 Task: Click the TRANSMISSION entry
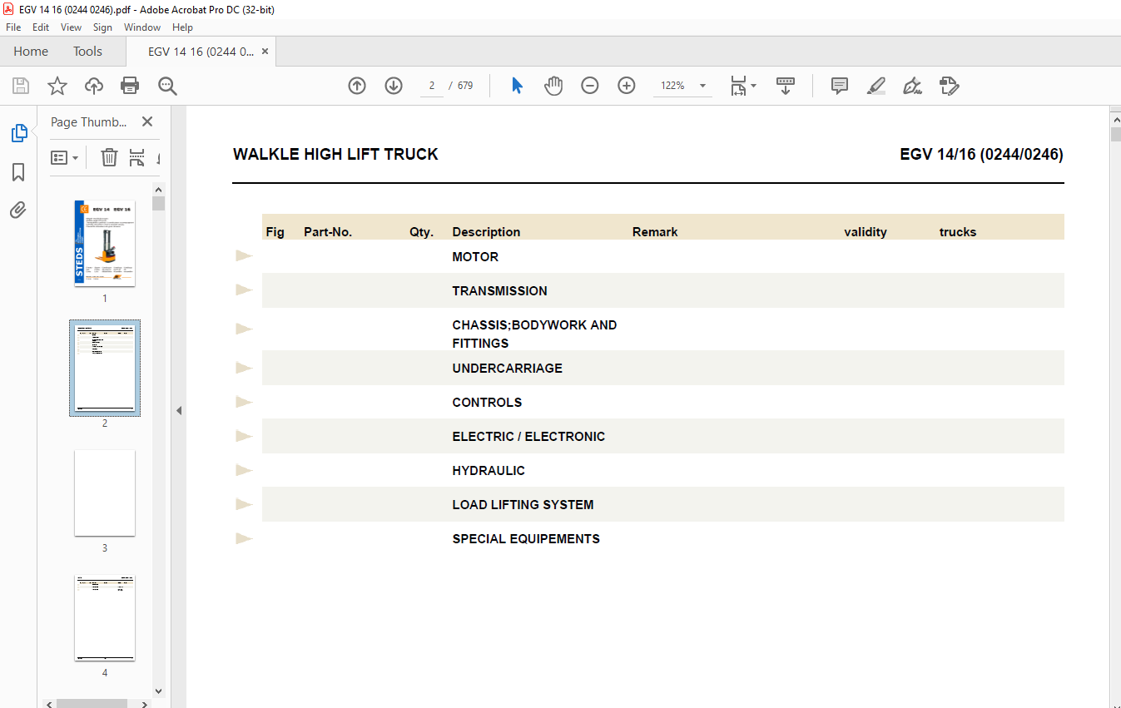[499, 291]
